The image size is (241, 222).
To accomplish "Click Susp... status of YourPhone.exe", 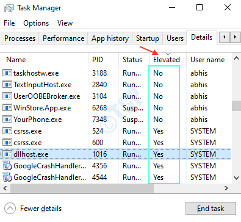I will 133,120.
